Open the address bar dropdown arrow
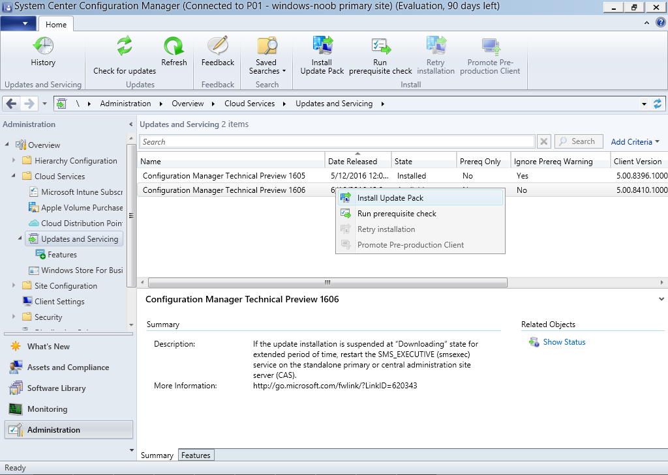The image size is (668, 475). [644, 104]
